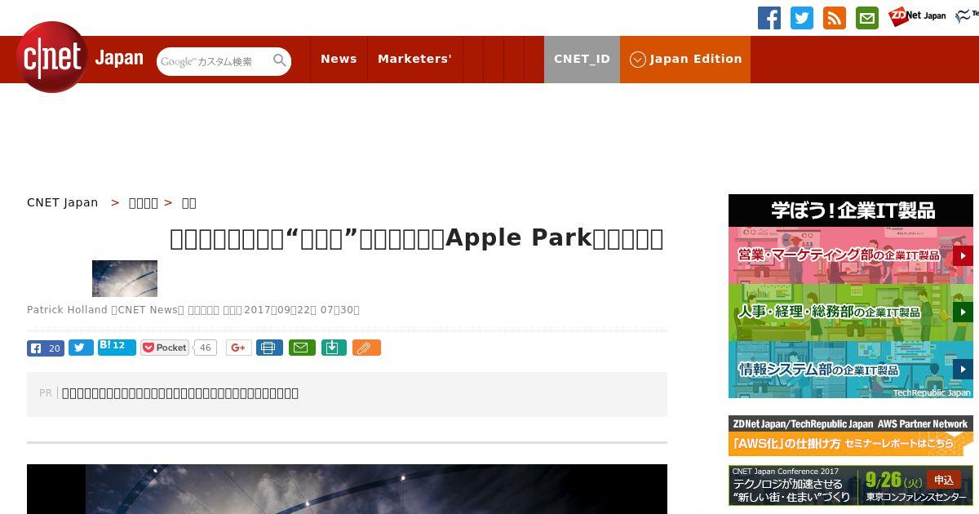The height and width of the screenshot is (514, 979).
Task: Open the orange RSS feed icon
Action: pos(835,18)
